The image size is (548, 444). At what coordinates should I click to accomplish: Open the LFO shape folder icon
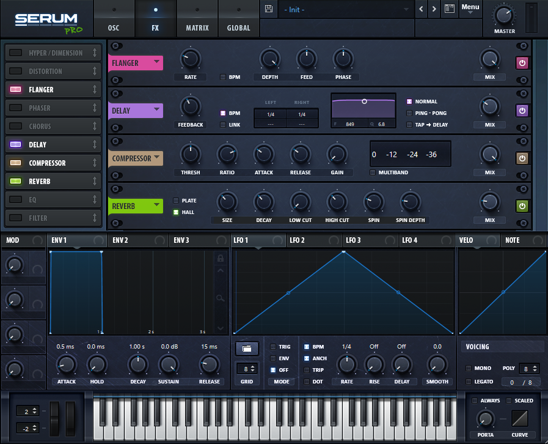[247, 349]
